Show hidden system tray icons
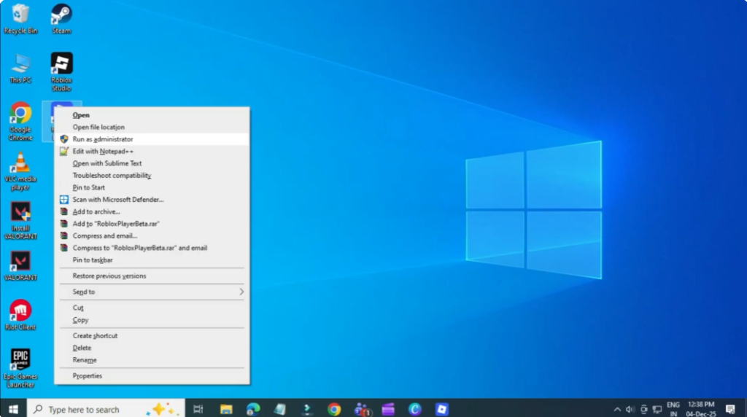Viewport: 747px width, 417px height. (617, 409)
